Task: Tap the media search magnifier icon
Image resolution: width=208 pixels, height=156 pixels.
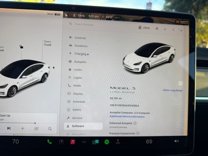Action: pos(50,129)
